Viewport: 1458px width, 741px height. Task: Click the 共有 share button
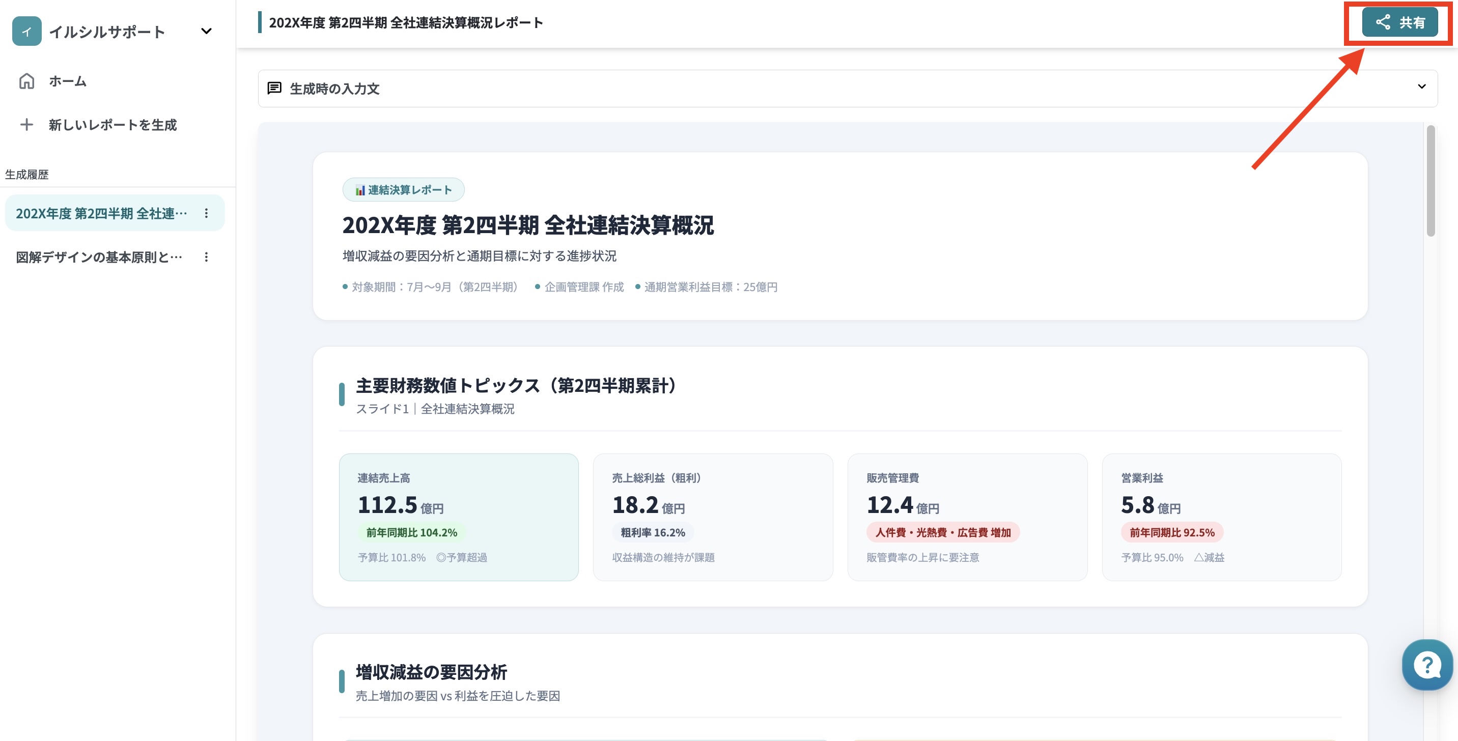(x=1399, y=22)
